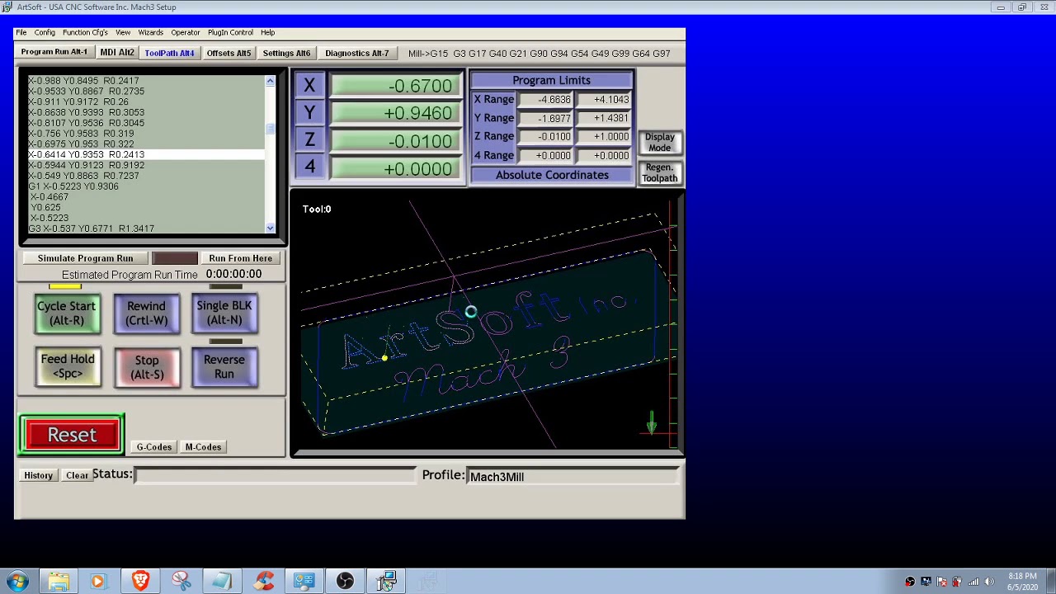Open the Config menu
This screenshot has height=594, width=1056.
click(x=45, y=32)
